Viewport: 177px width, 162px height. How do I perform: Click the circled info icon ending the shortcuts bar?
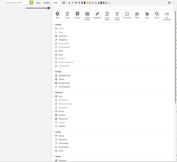(x=109, y=3)
